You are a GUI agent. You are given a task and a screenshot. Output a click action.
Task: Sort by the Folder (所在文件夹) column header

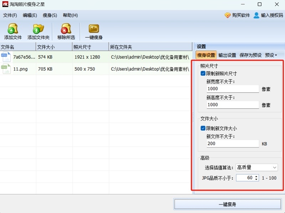150,47
